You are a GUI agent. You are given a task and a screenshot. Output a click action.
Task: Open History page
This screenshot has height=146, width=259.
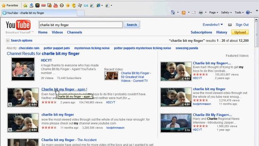point(221,32)
